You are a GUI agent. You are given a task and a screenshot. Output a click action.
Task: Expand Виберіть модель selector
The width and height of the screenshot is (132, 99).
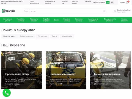coord(27,36)
